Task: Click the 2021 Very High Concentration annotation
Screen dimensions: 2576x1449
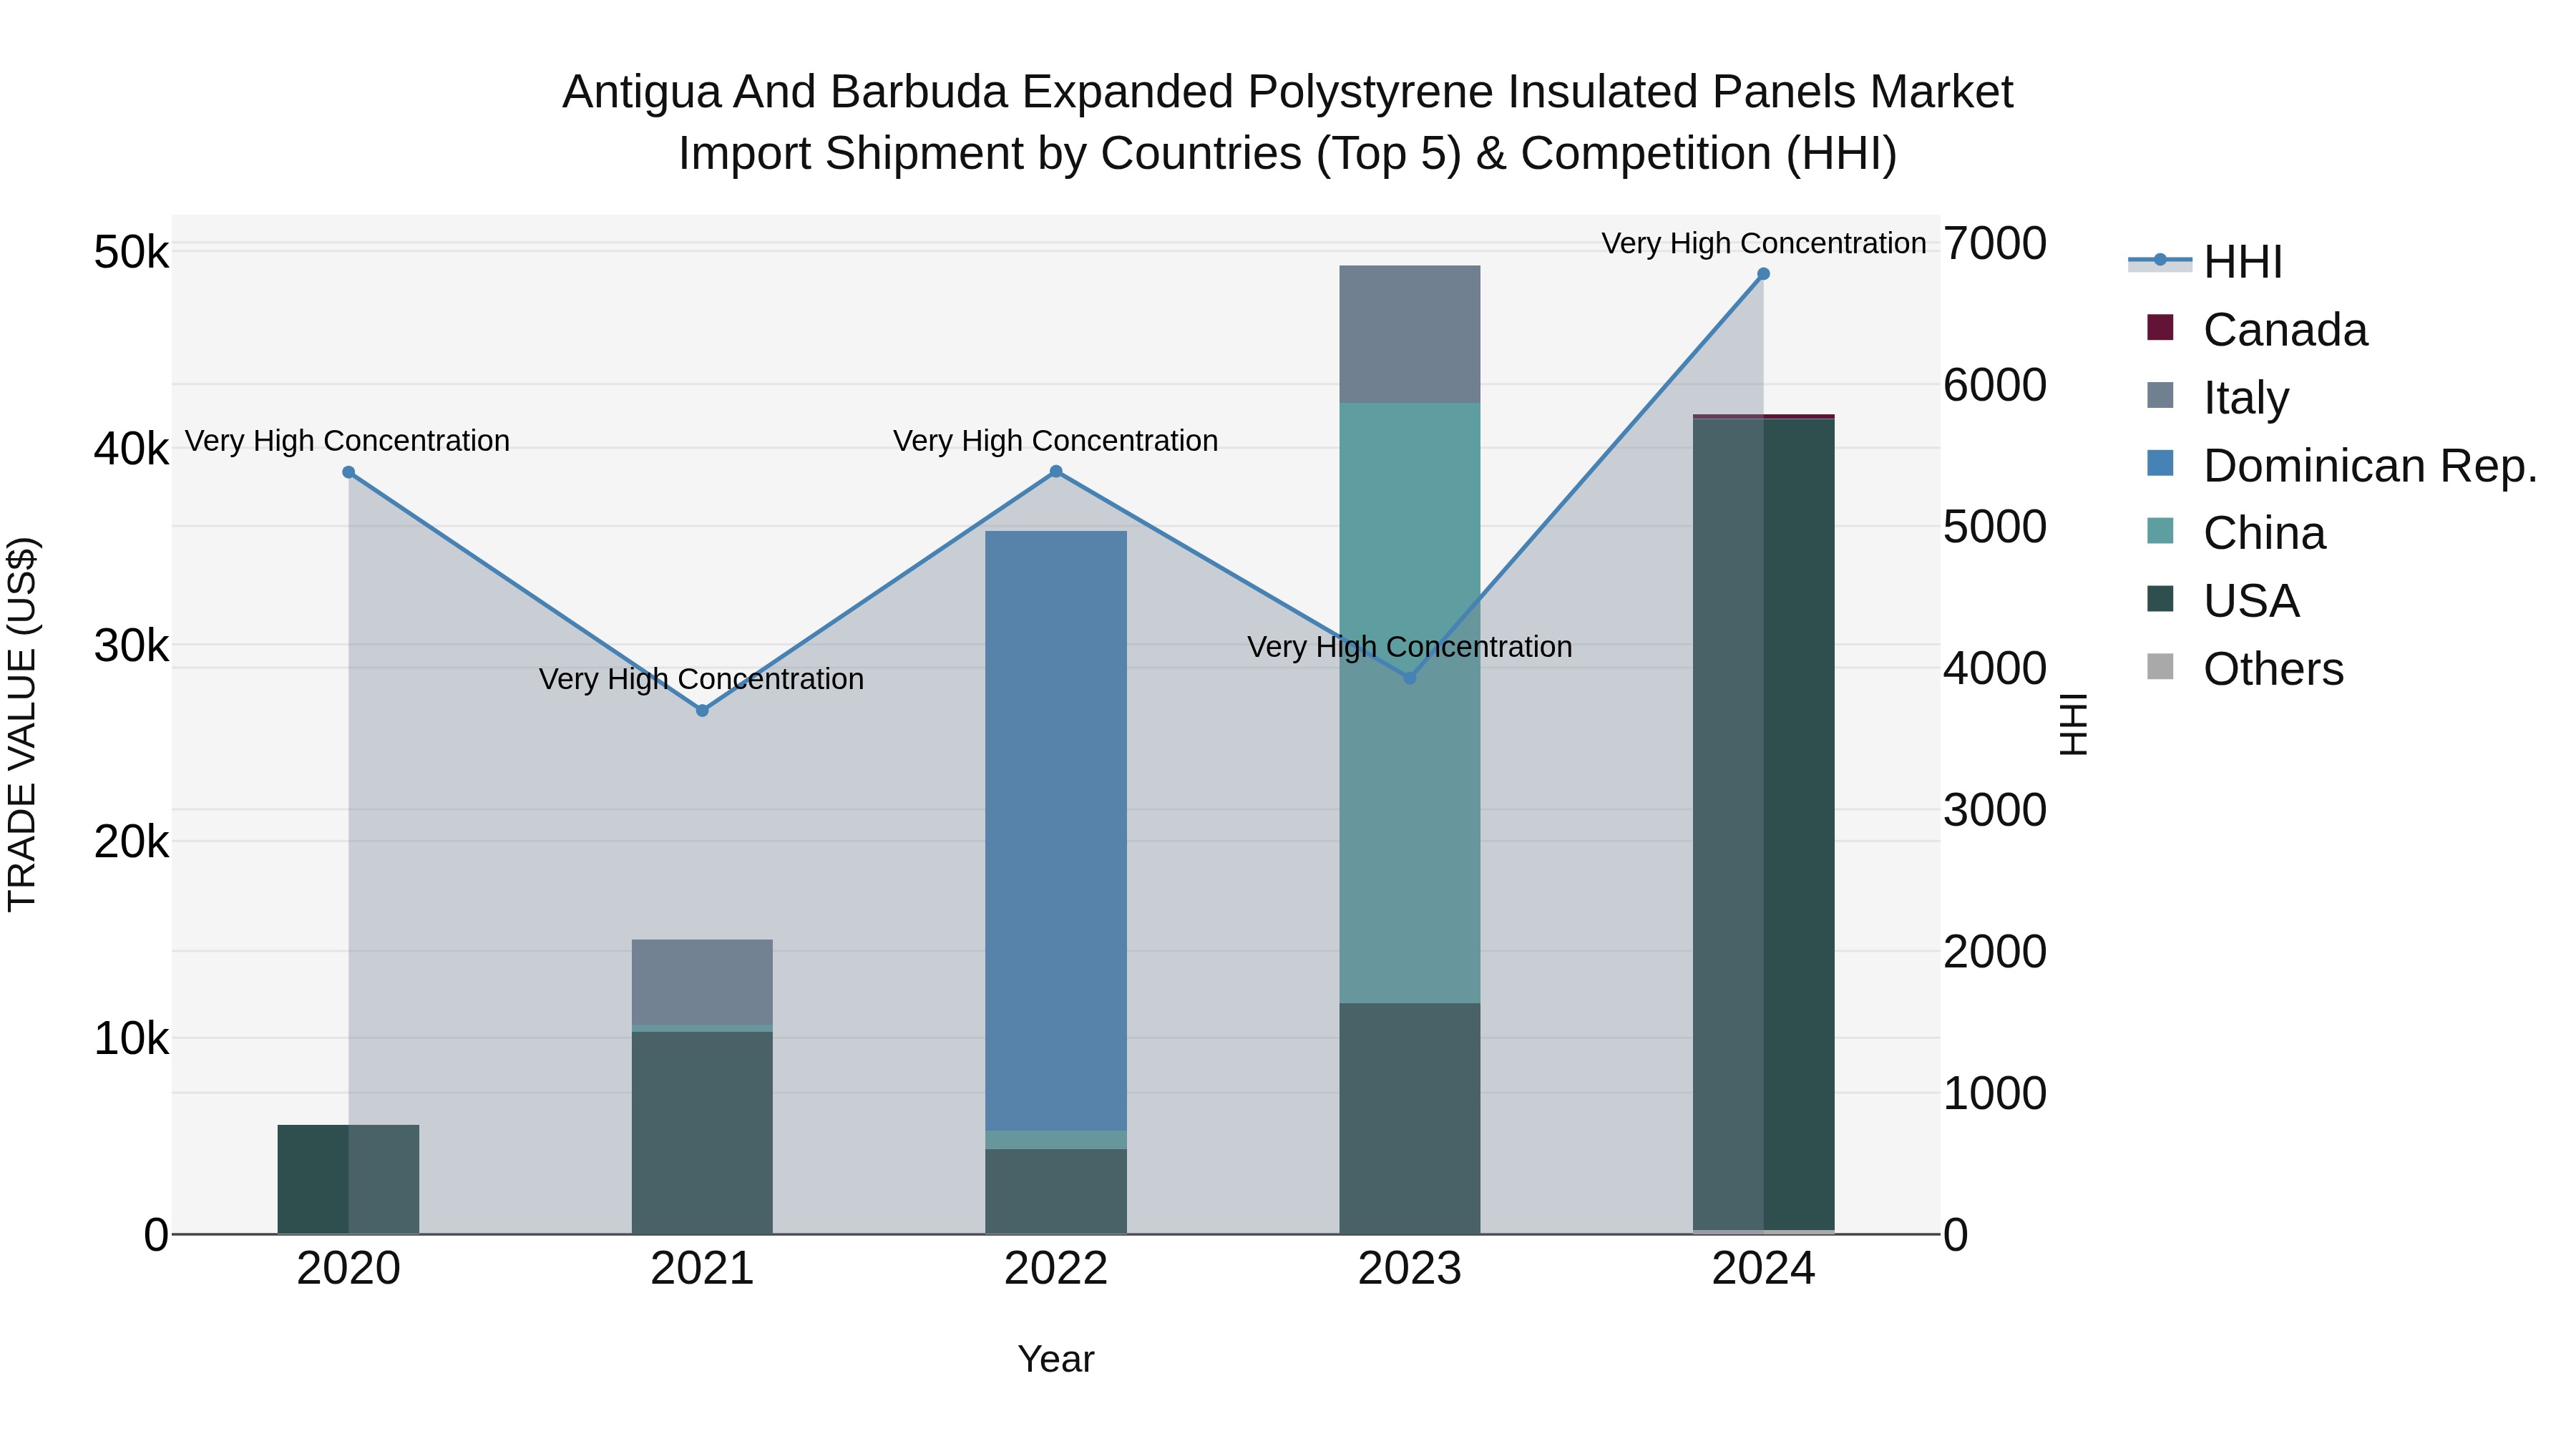Action: [702, 679]
